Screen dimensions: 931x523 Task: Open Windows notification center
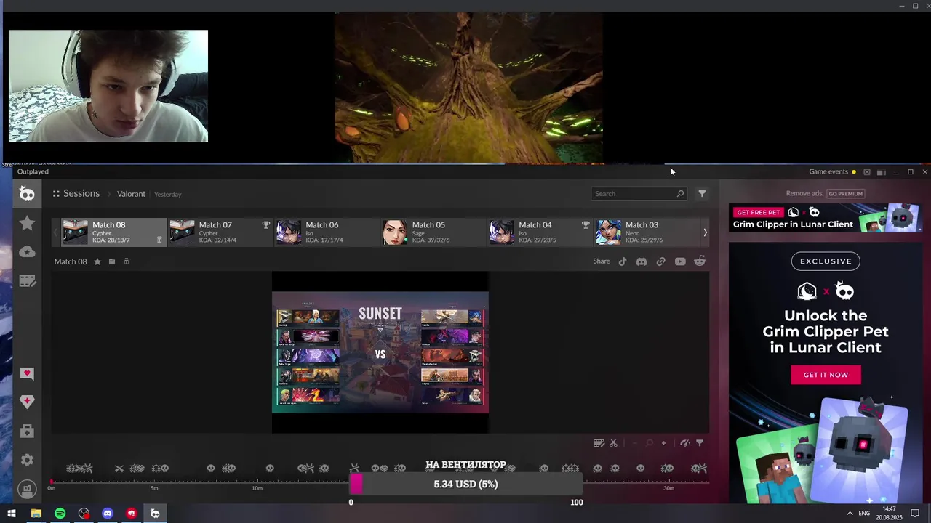click(x=915, y=514)
